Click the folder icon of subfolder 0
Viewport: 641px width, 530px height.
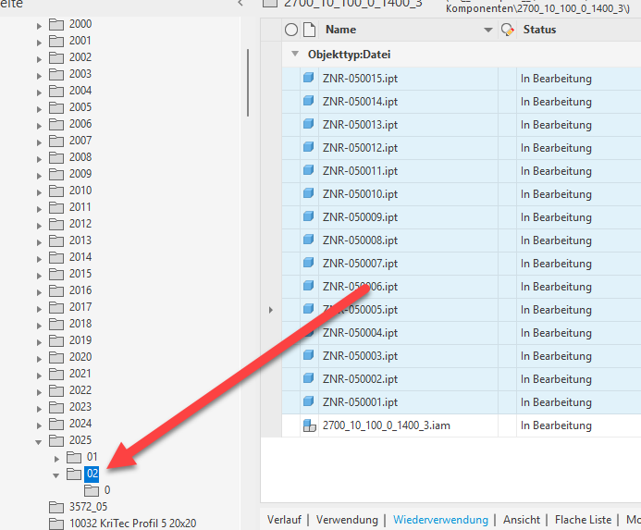92,490
